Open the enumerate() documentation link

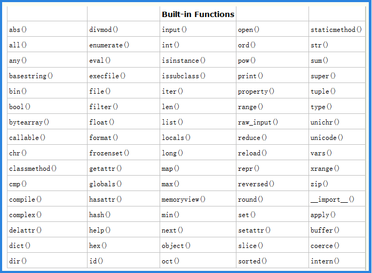(x=109, y=45)
